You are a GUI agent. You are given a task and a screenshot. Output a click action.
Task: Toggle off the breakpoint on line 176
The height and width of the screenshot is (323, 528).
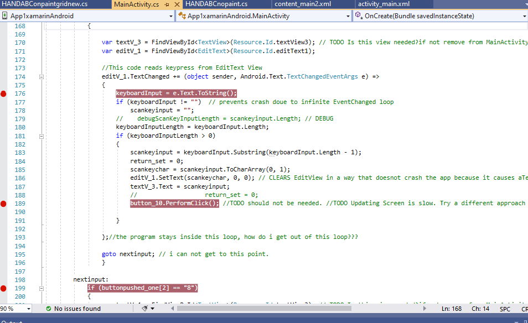3,93
